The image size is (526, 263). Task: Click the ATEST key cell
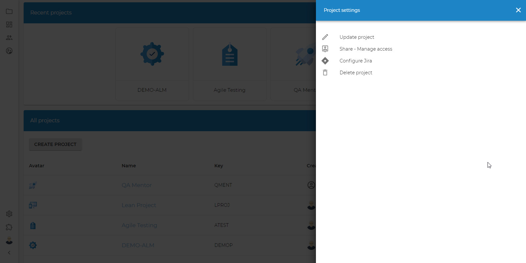point(222,225)
